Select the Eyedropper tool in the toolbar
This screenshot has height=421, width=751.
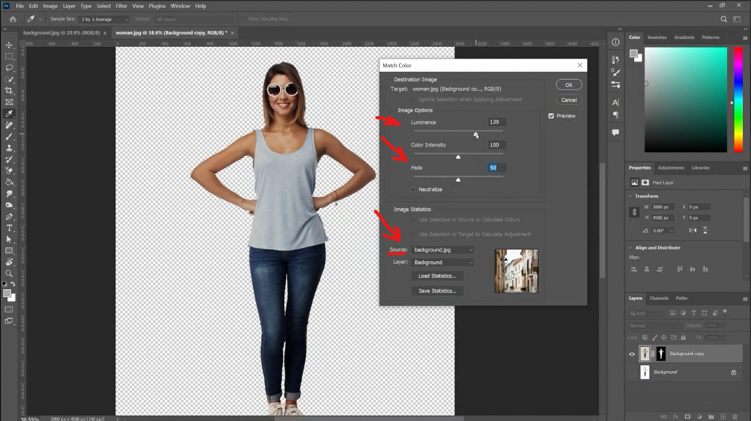[x=9, y=114]
